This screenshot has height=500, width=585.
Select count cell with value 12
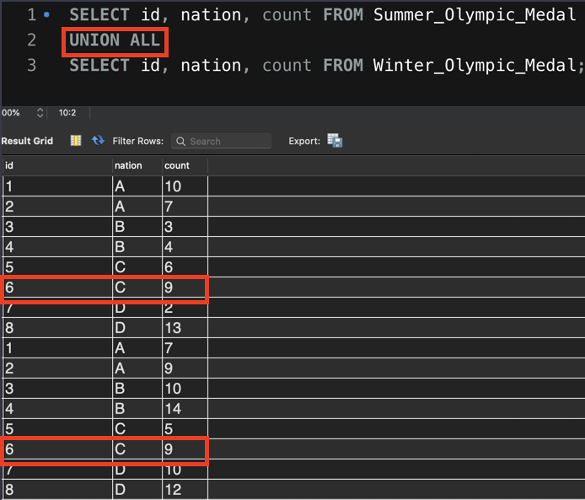tap(185, 490)
